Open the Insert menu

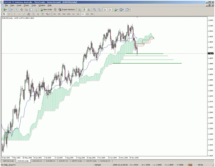coord(19,5)
